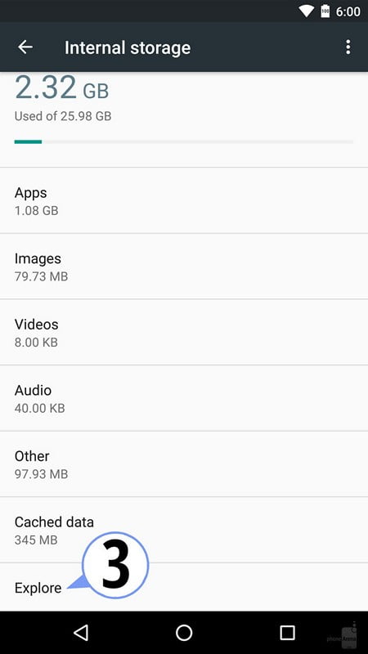Select the Other 97.93 MB row
The height and width of the screenshot is (654, 368).
[184, 464]
